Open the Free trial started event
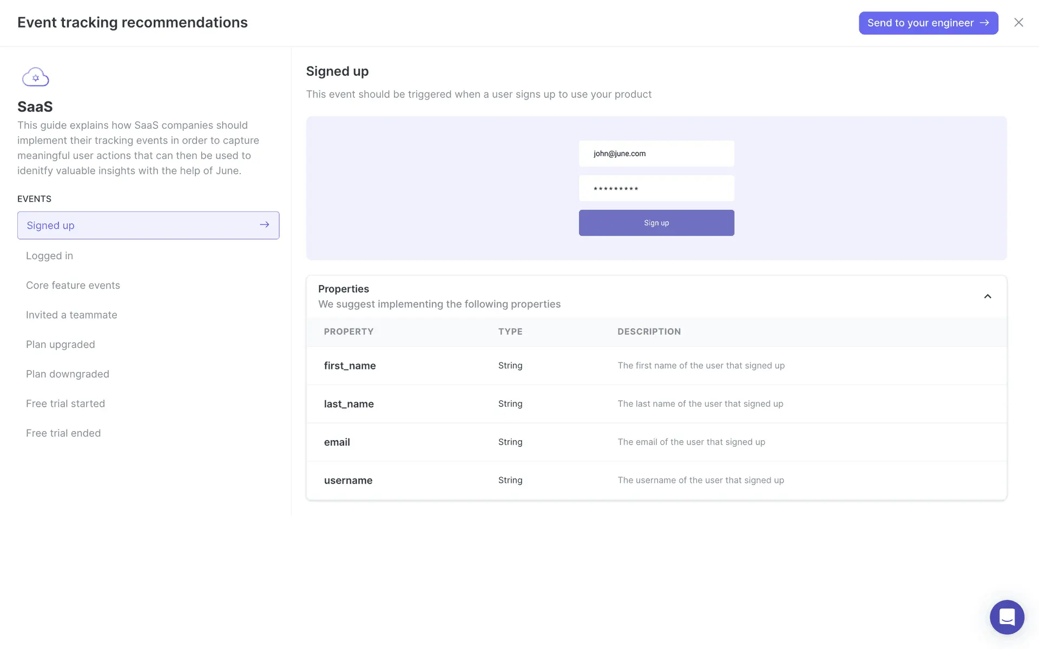Image resolution: width=1039 pixels, height=649 pixels. click(x=65, y=403)
